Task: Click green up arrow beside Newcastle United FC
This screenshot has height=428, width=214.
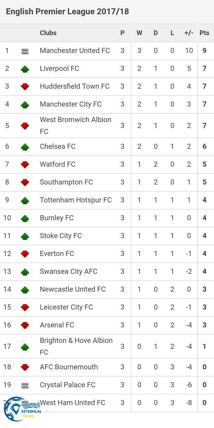Action: [25, 290]
